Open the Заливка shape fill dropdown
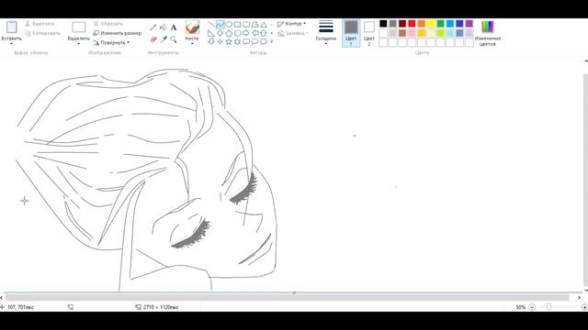 pos(293,33)
